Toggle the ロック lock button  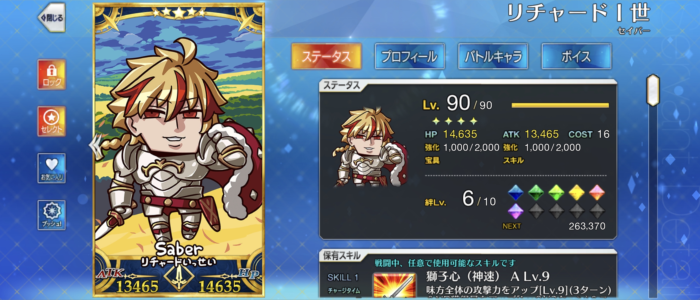pyautogui.click(x=52, y=75)
